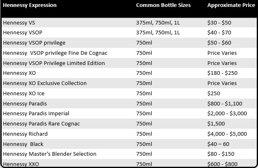258x168 pixels.
Task: Click the Hennessy Expression column header
Action: [30, 5]
